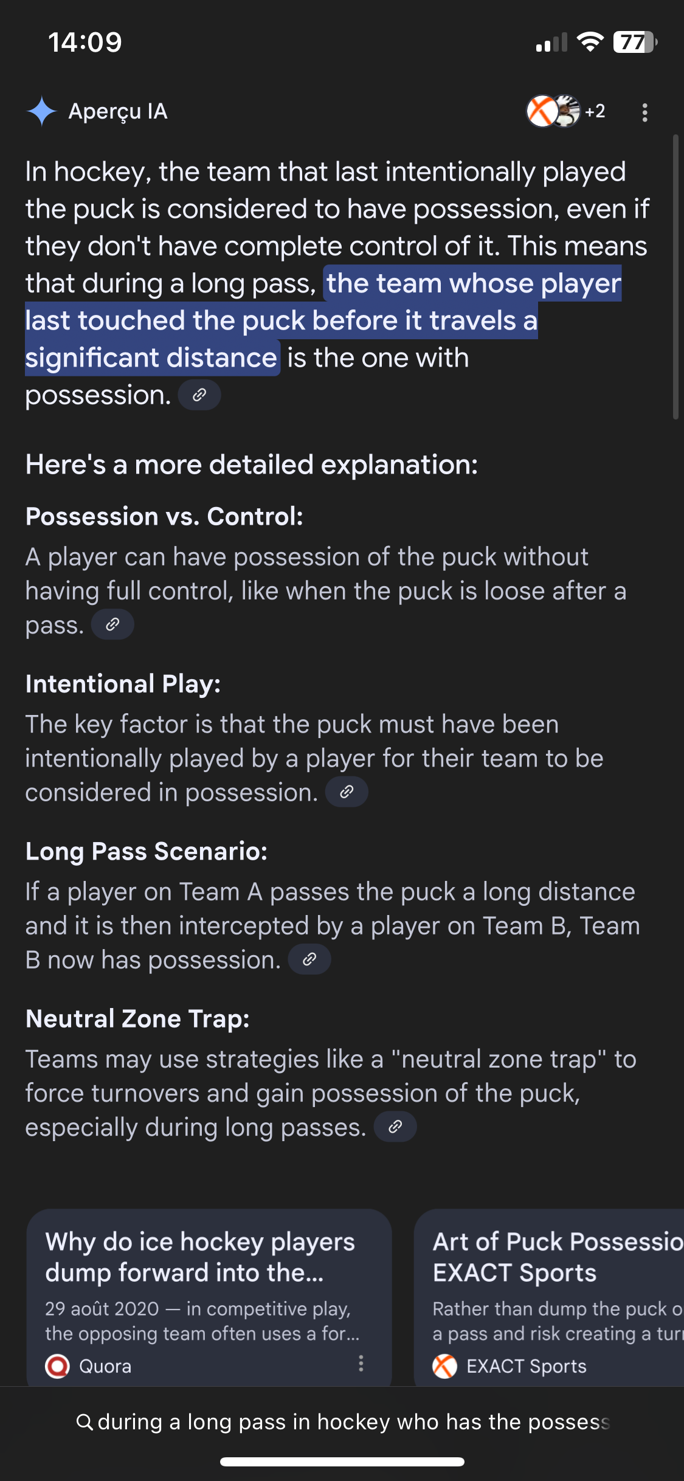
Task: Click the vertical scrollbar on right edge
Action: [675, 277]
